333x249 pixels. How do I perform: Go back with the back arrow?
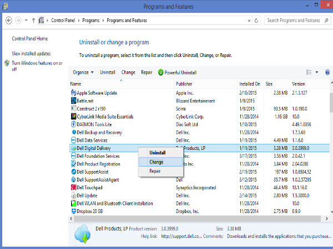[9, 20]
